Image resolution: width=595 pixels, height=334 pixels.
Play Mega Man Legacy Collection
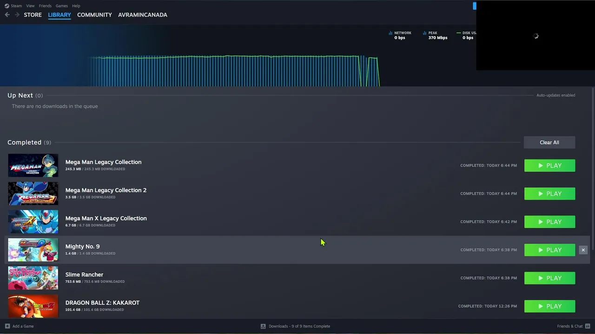549,166
